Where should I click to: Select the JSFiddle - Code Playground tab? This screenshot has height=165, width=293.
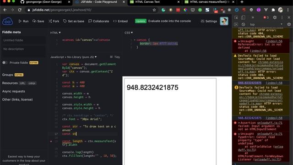pos(99,2)
